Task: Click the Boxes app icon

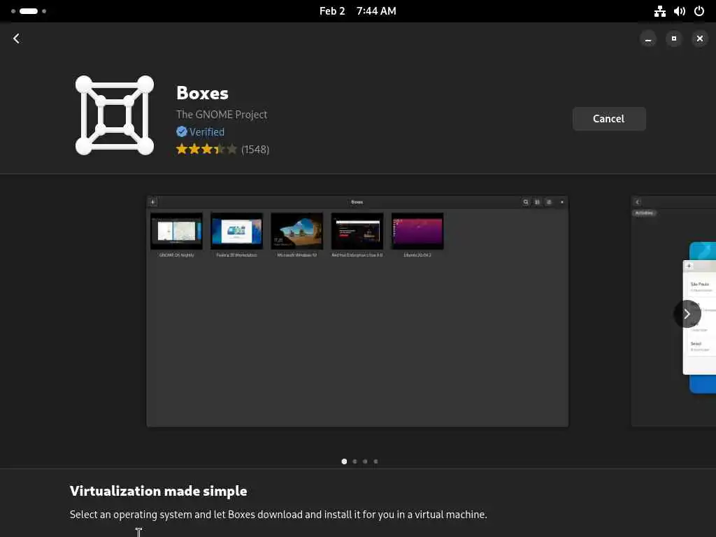Action: click(115, 115)
